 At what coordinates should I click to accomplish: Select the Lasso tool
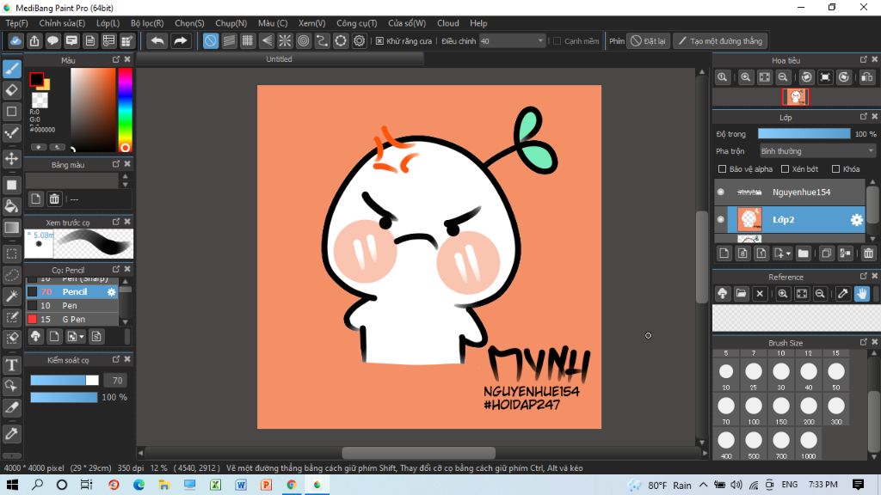coord(12,275)
